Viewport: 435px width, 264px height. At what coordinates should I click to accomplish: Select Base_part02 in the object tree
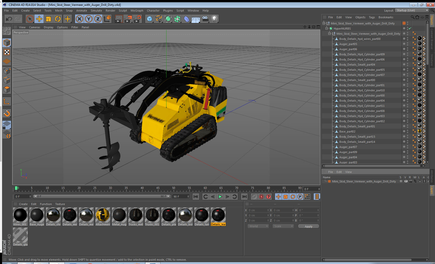tap(347, 131)
